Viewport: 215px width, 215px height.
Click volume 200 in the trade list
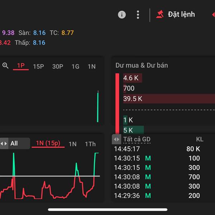click(194, 196)
